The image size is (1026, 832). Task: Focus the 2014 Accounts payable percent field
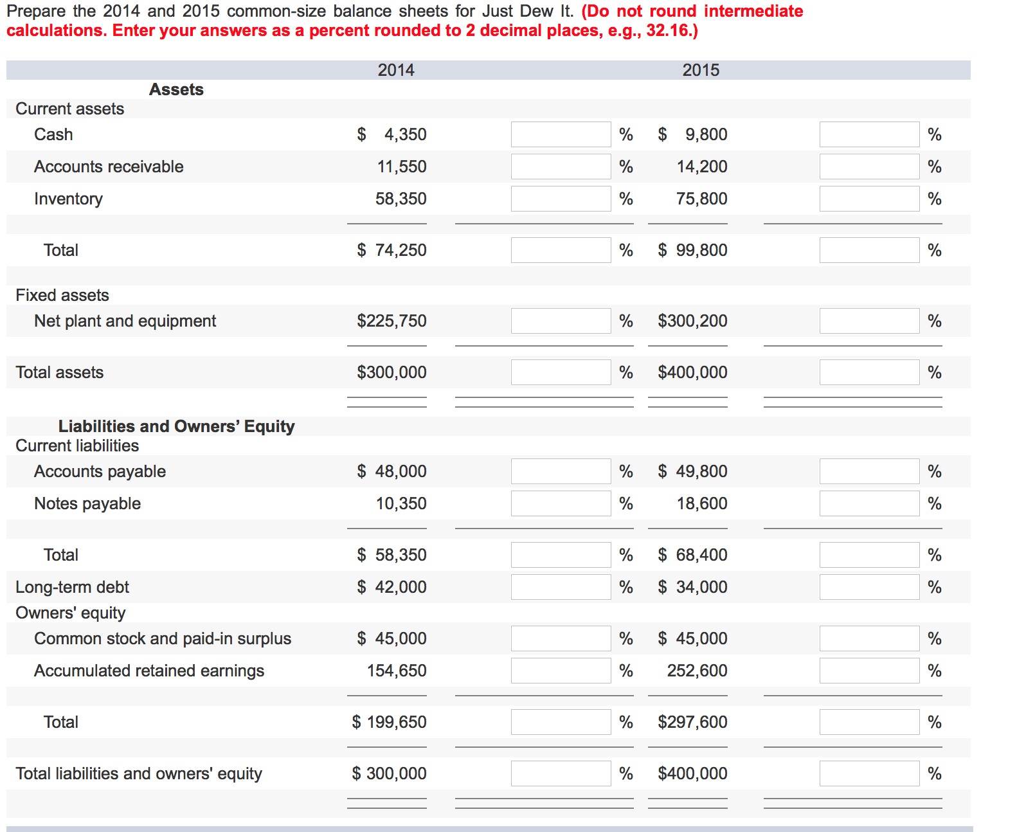coord(561,471)
